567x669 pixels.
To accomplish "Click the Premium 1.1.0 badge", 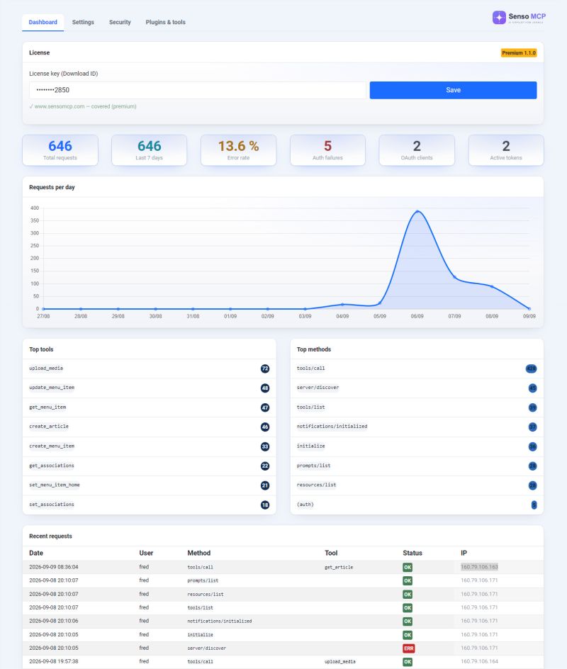I will [x=518, y=53].
